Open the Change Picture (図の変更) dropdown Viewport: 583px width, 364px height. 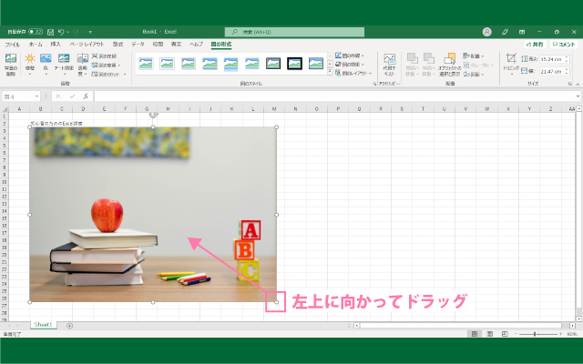107,65
